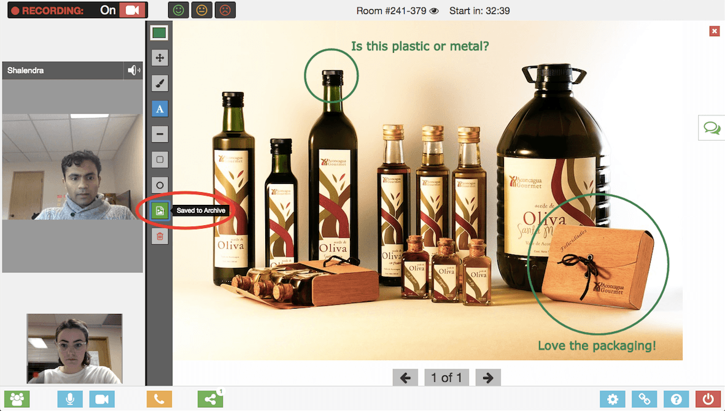
Task: Open the chat panel
Action: pos(711,128)
